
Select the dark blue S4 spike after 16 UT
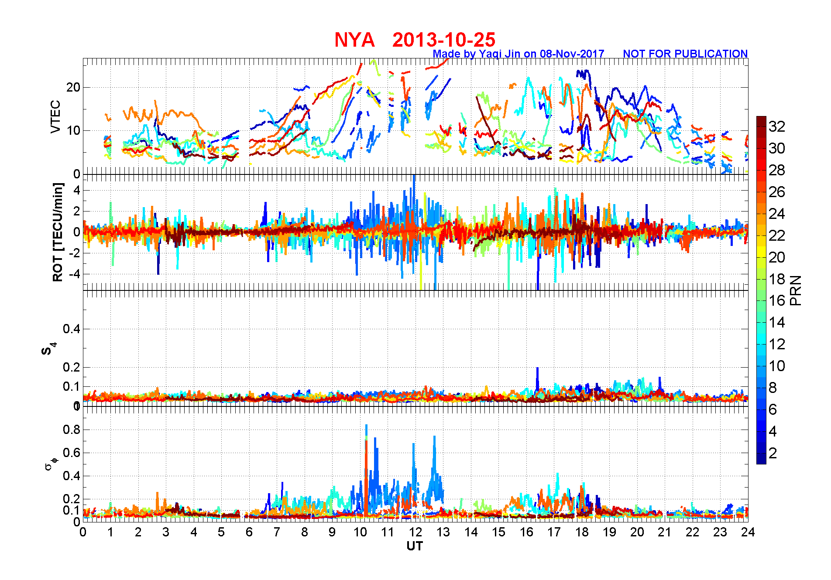[538, 379]
